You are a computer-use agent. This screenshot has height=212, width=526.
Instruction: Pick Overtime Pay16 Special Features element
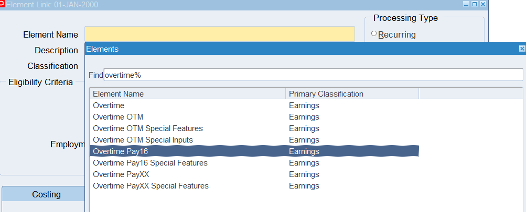coord(150,163)
